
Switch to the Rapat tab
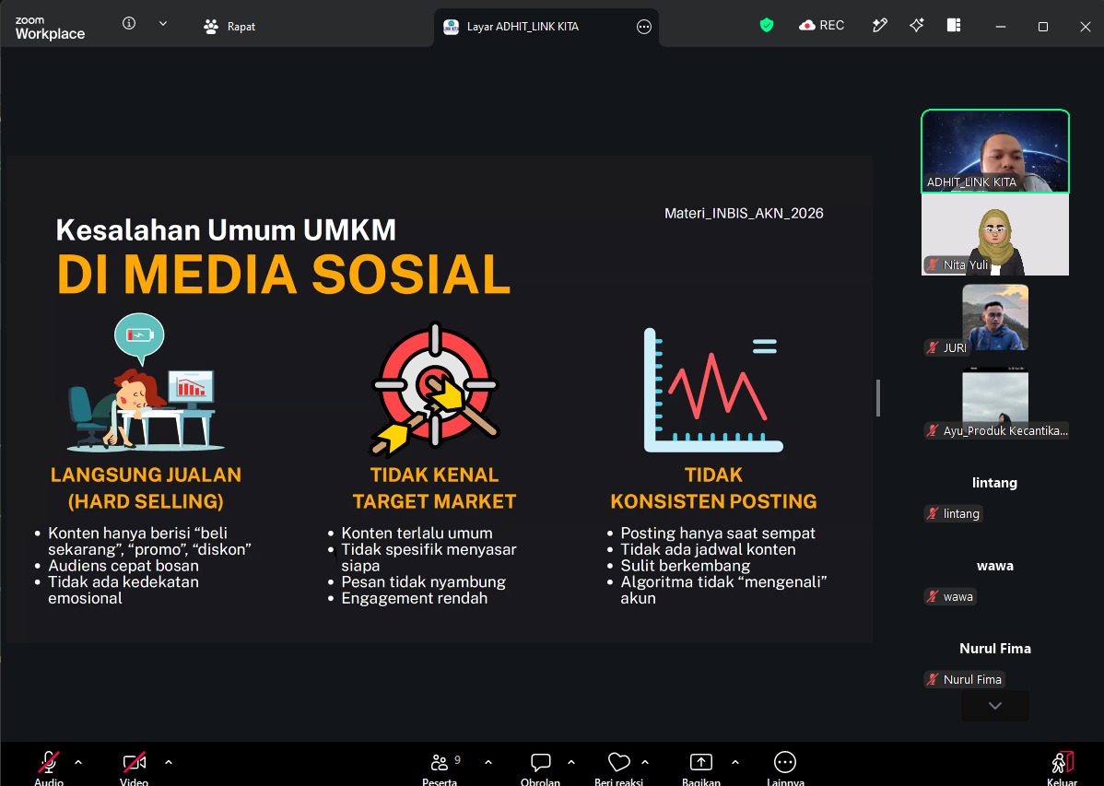(x=229, y=27)
